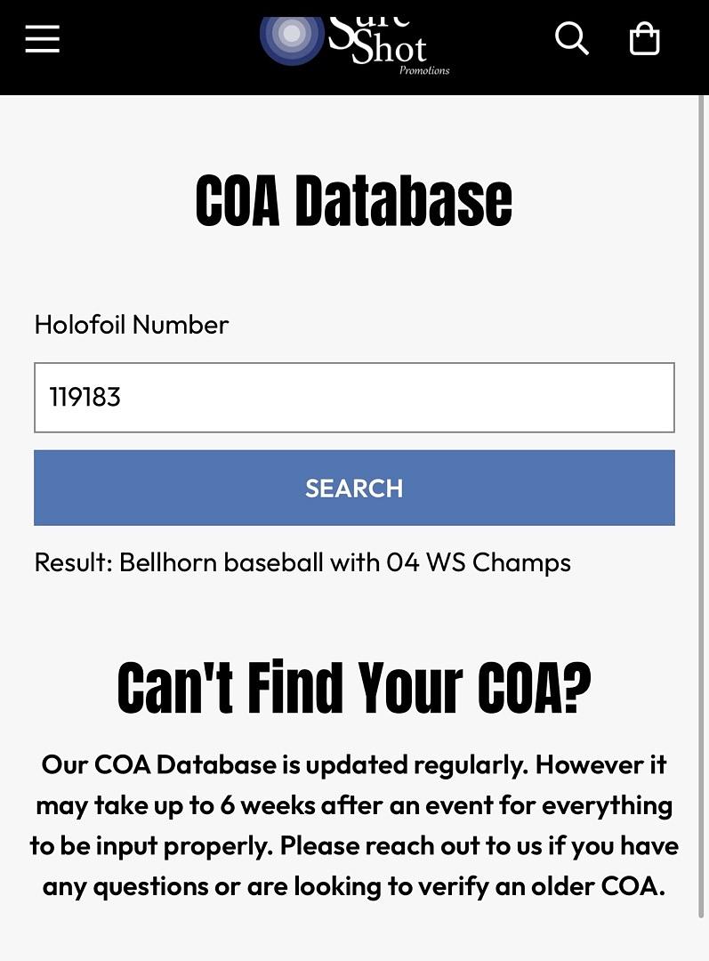Click the word Result before the colon

tap(70, 562)
